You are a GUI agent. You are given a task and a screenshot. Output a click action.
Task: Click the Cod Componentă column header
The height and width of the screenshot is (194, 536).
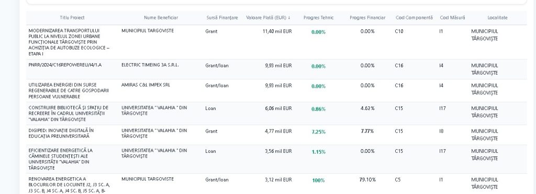(x=415, y=18)
